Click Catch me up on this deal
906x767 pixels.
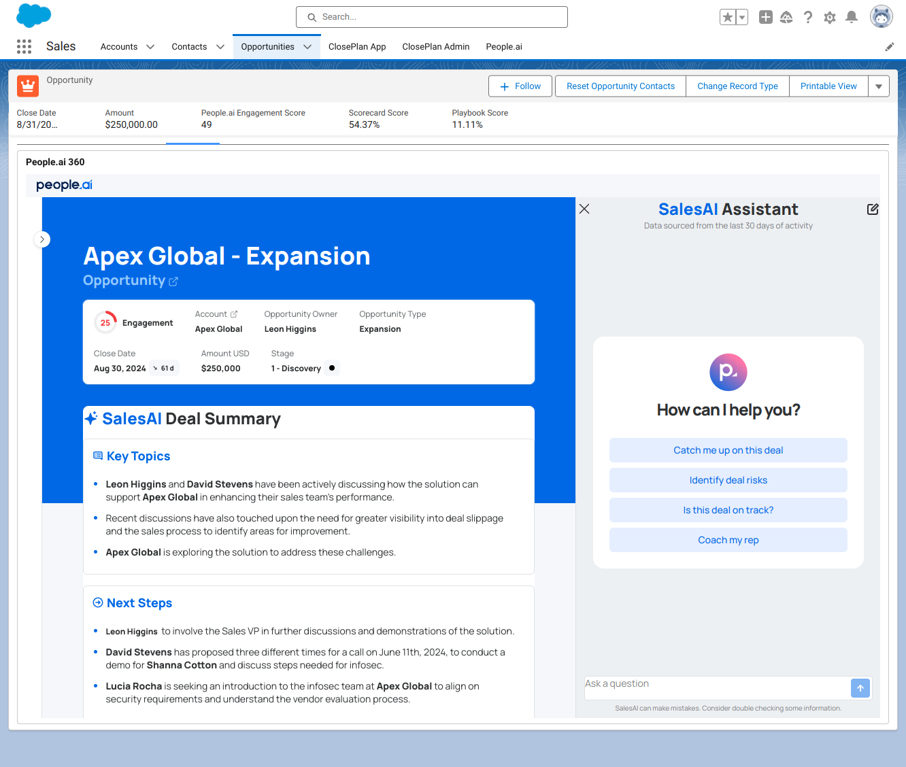pos(728,450)
